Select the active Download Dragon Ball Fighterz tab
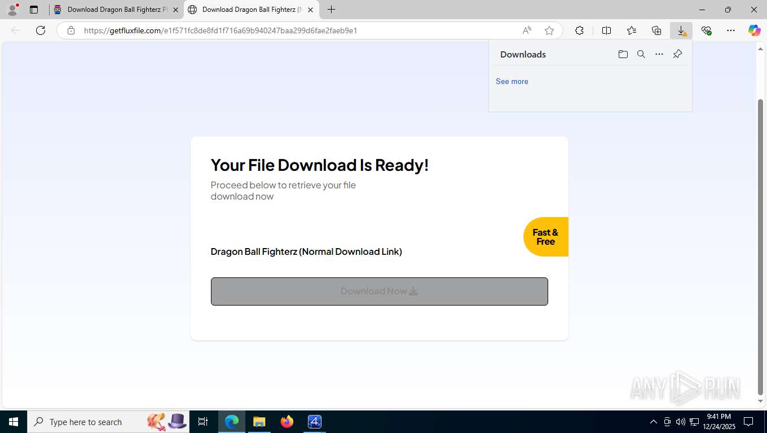This screenshot has height=433, width=767. (252, 10)
